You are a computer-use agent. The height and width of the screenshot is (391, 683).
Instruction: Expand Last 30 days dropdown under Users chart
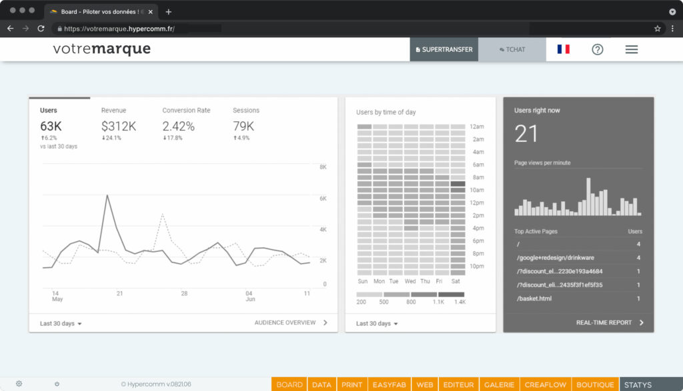click(x=61, y=323)
